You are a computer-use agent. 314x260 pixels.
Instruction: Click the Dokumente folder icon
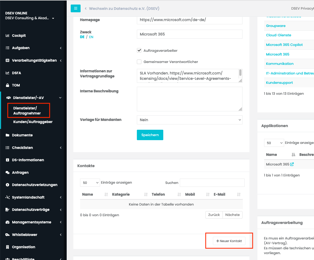(7, 135)
